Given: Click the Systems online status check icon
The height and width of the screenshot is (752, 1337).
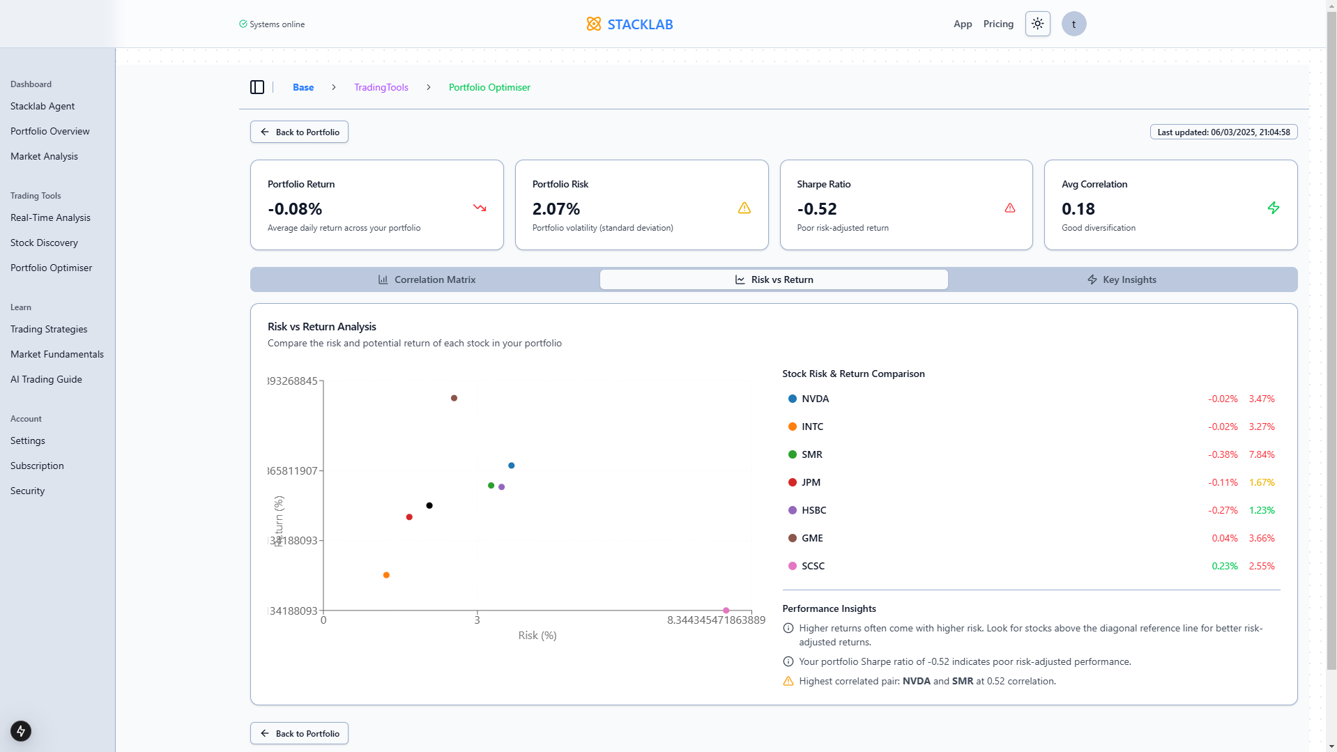Looking at the screenshot, I should click(243, 24).
